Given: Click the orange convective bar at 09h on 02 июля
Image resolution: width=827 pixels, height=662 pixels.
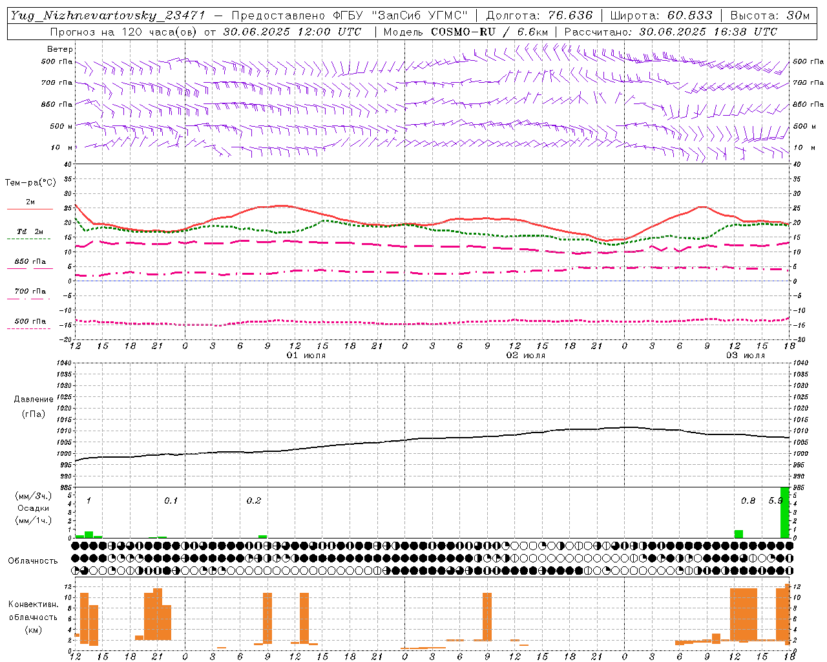Looking at the screenshot, I should coord(487,617).
